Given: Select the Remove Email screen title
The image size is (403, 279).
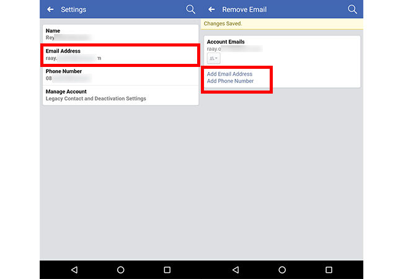Looking at the screenshot, I should pos(244,9).
